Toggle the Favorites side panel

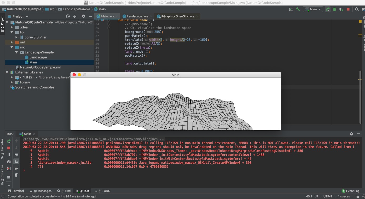[2, 149]
